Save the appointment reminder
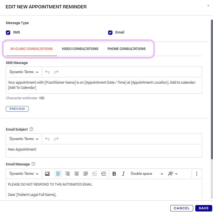This screenshot has height=215, width=213. [204, 208]
